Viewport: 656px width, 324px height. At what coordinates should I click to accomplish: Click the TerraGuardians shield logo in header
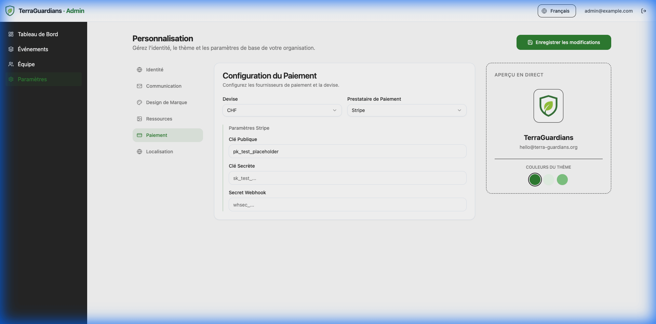point(10,11)
